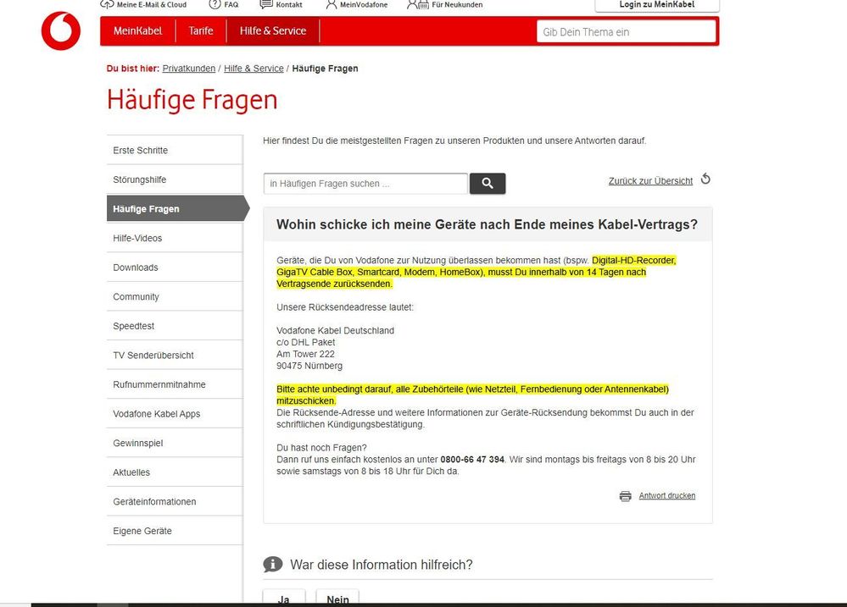847x607 pixels.
Task: Answer Nein to helpful question
Action: click(337, 598)
